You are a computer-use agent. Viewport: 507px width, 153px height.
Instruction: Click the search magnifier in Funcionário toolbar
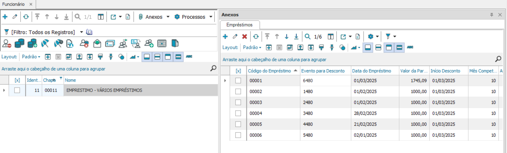78,17
